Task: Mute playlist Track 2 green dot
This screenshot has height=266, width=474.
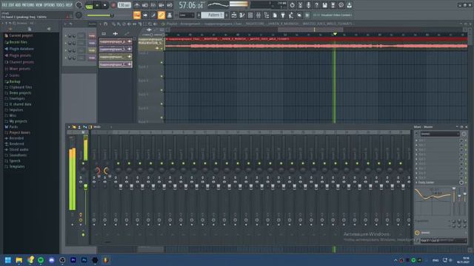Action: [x=161, y=62]
